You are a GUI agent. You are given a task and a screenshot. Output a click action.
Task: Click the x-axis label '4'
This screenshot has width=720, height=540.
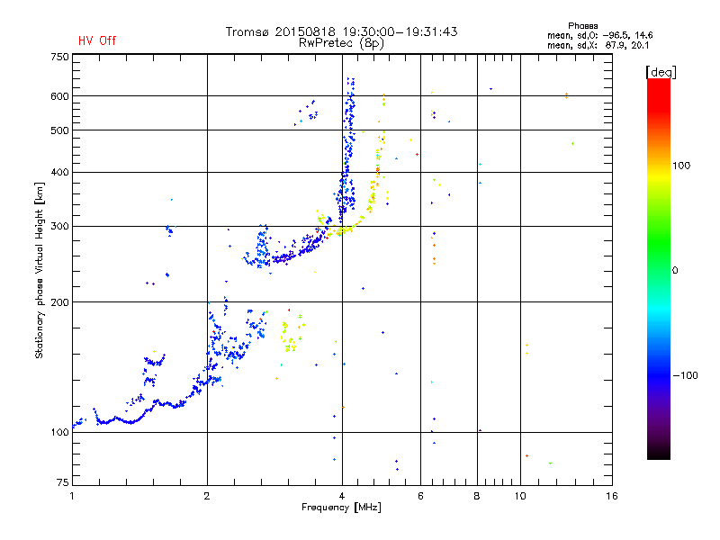point(342,496)
